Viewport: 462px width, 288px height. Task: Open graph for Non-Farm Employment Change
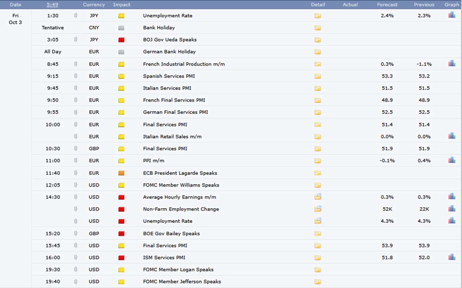tap(452, 209)
